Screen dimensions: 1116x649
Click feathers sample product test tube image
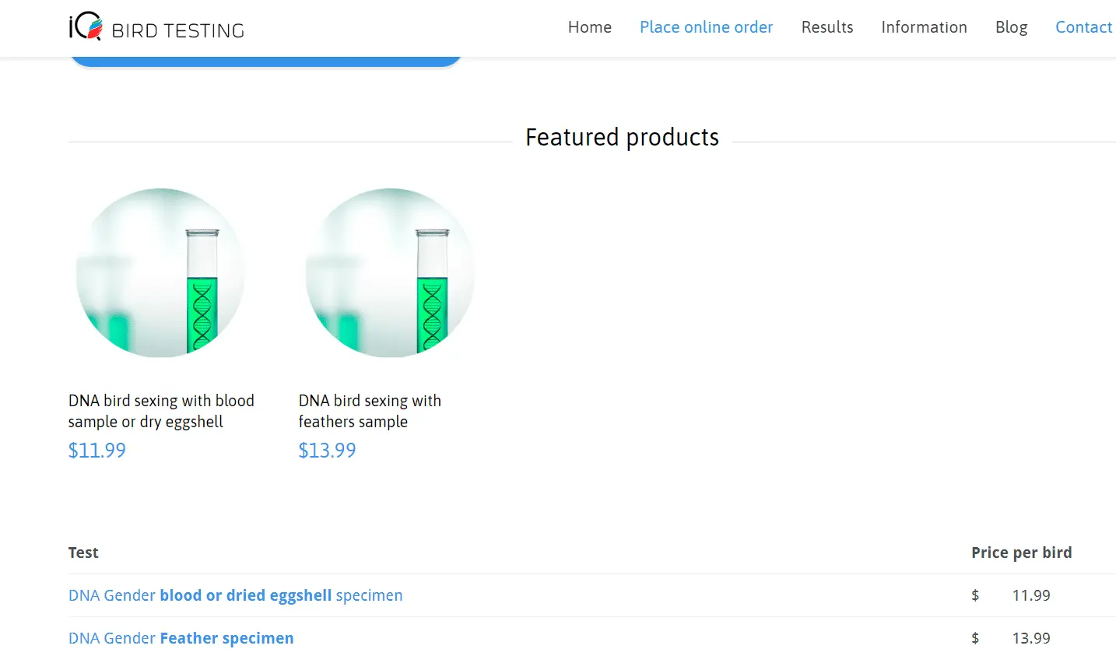click(391, 272)
